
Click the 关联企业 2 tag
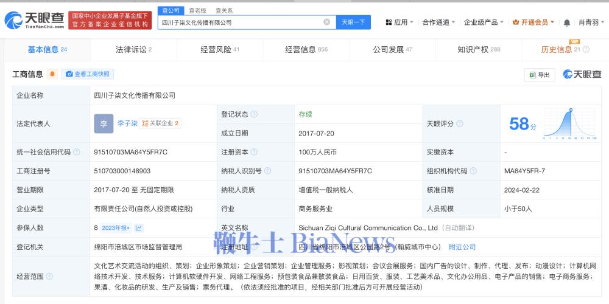tap(160, 123)
